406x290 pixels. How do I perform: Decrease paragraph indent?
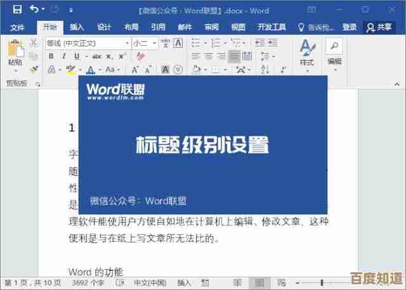point(259,43)
